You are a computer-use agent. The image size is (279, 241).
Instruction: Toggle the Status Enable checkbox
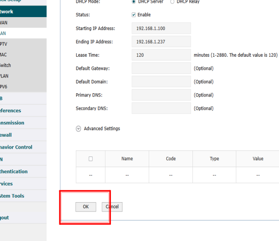pyautogui.click(x=134, y=15)
